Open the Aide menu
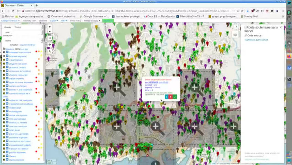292x165 pixels. 63,21
